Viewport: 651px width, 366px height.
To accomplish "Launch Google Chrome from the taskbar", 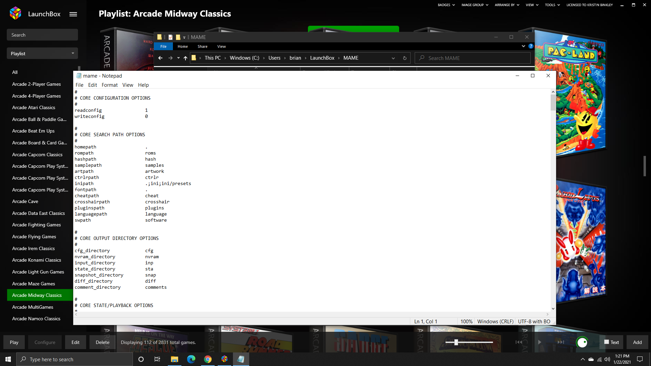I will 208,359.
